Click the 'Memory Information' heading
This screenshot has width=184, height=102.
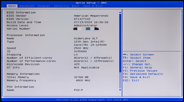[x=23, y=74]
